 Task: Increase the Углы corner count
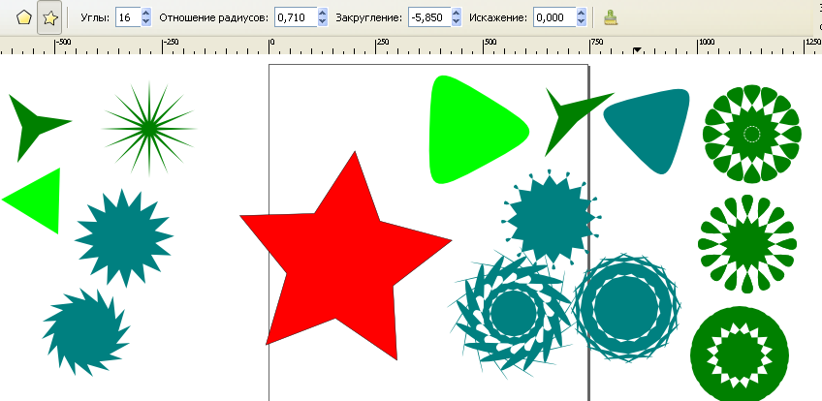click(x=146, y=14)
